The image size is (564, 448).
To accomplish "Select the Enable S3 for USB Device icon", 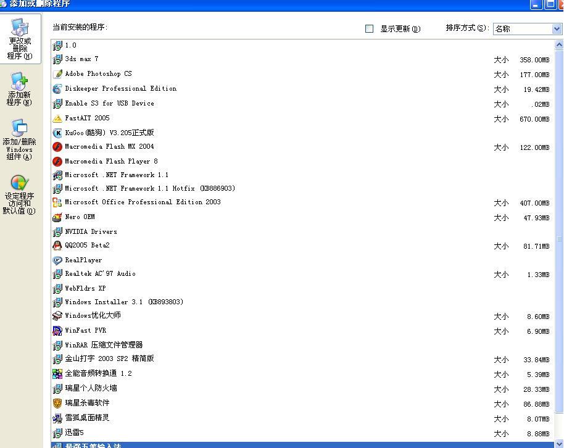I will tap(57, 104).
